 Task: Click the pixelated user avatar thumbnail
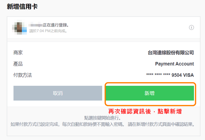19,27
